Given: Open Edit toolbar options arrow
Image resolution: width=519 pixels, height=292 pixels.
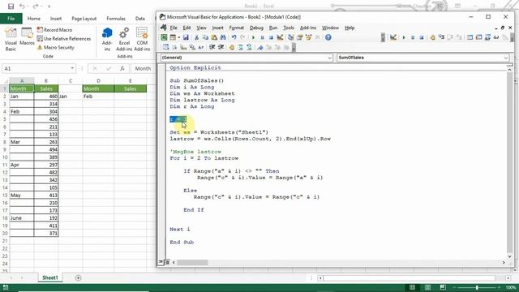Looking at the screenshot, I should coord(294,48).
